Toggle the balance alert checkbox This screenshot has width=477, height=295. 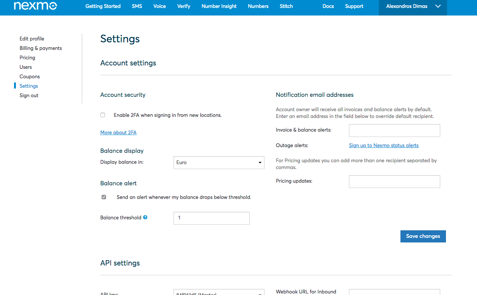point(104,197)
